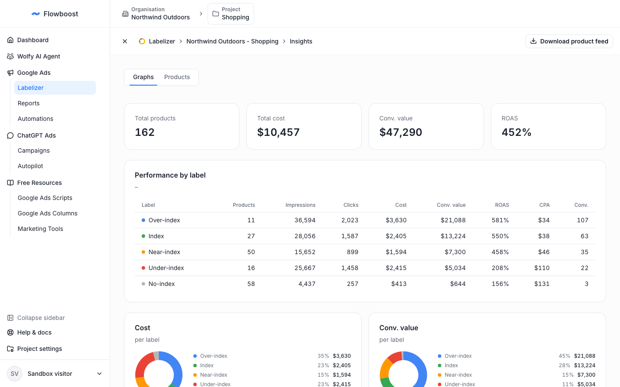Image resolution: width=620 pixels, height=387 pixels.
Task: Click the Project settings folder-gear icon
Action: coord(10,349)
